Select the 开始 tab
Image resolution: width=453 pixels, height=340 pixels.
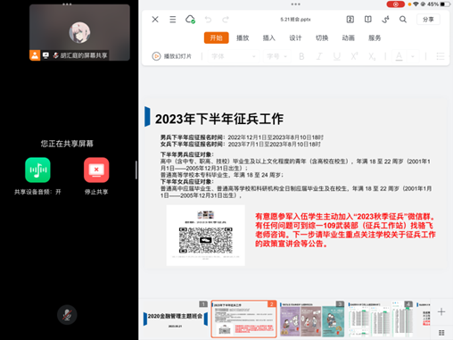pos(217,37)
